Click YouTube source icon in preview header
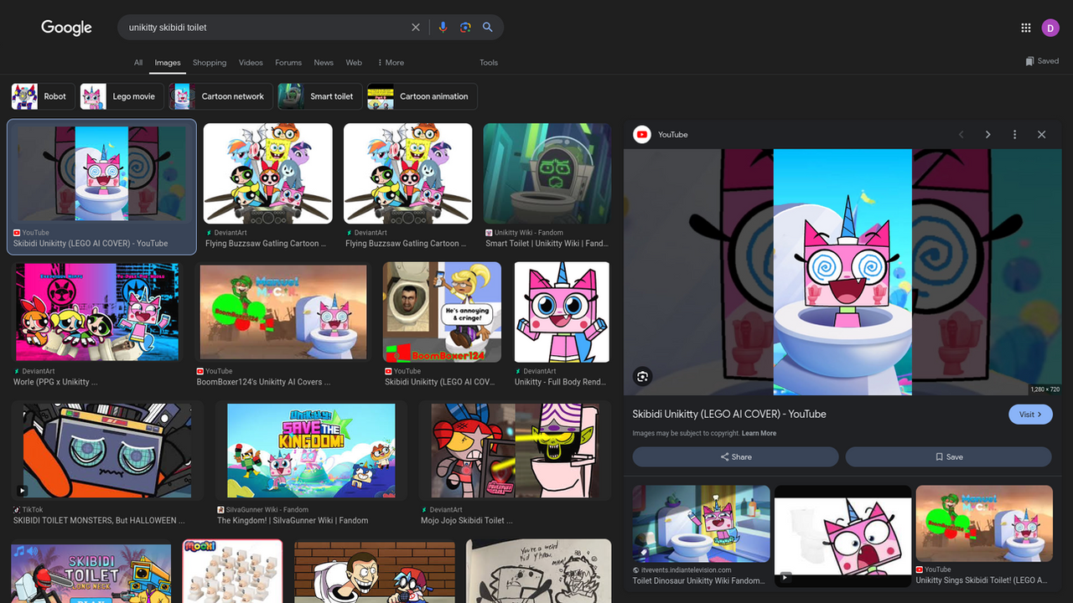The image size is (1073, 603). [642, 135]
